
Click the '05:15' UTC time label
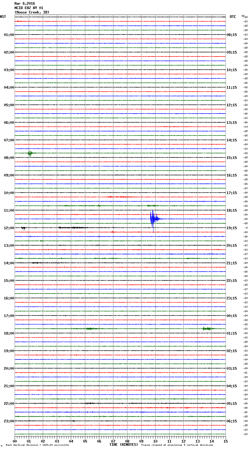point(232,404)
